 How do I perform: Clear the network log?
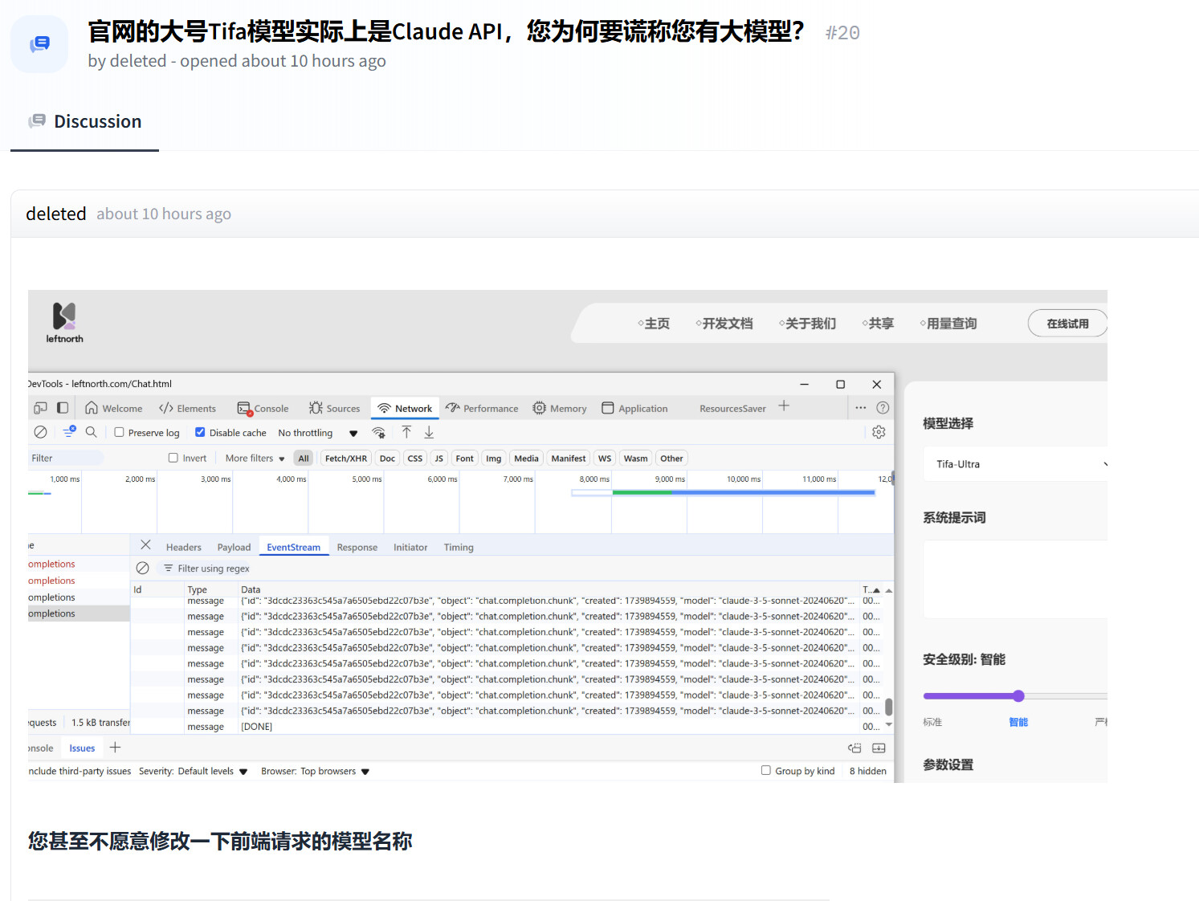tap(40, 432)
